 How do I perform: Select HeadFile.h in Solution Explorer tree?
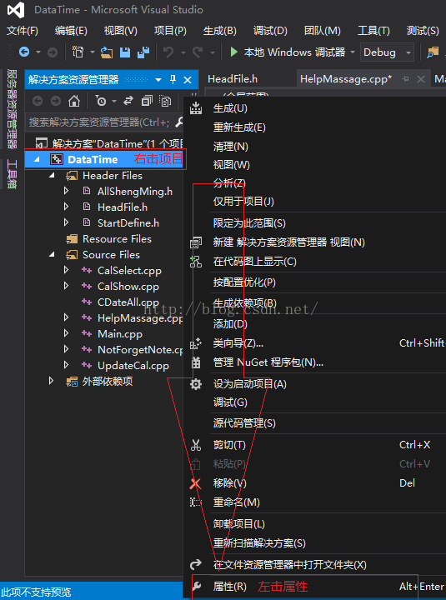pos(122,207)
